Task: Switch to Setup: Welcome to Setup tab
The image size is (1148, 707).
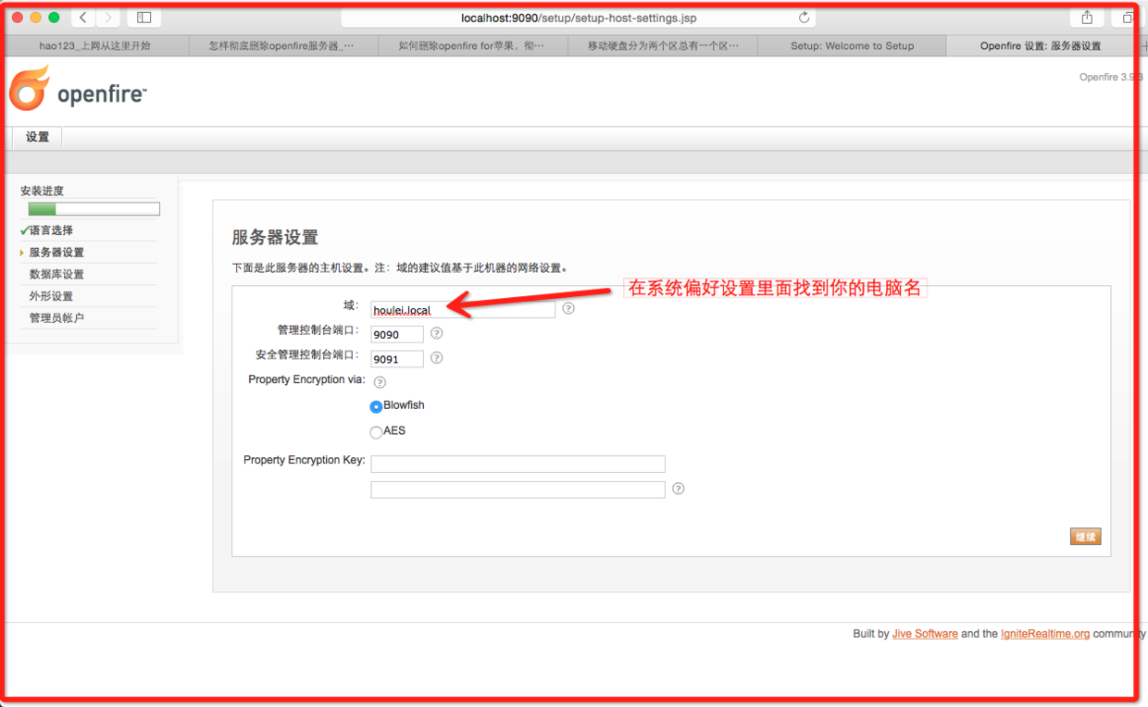Action: [x=852, y=45]
